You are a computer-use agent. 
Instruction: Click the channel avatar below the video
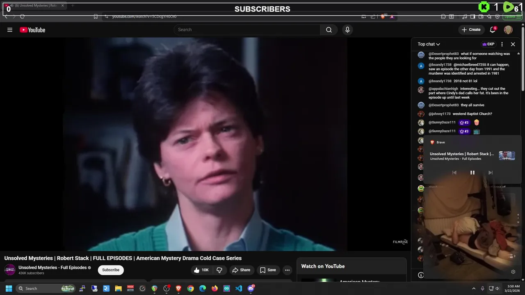coord(10,270)
